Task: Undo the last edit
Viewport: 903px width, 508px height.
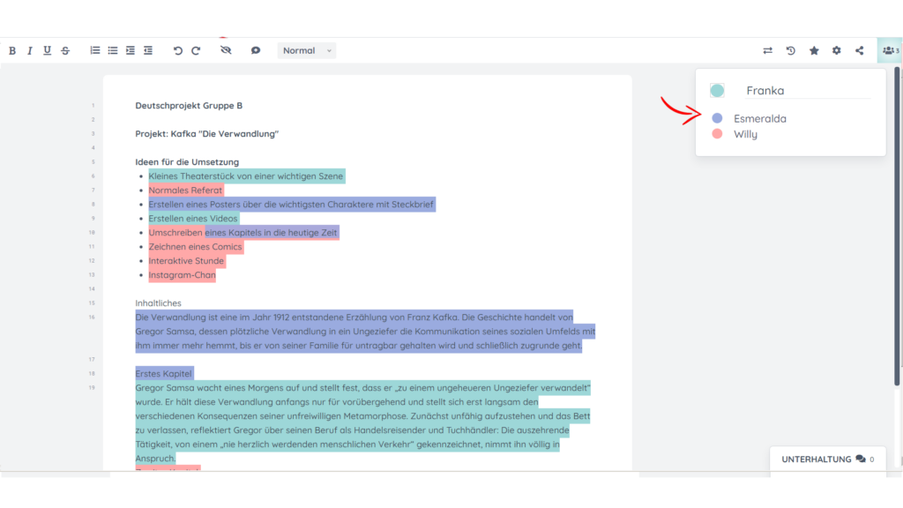Action: pos(178,50)
